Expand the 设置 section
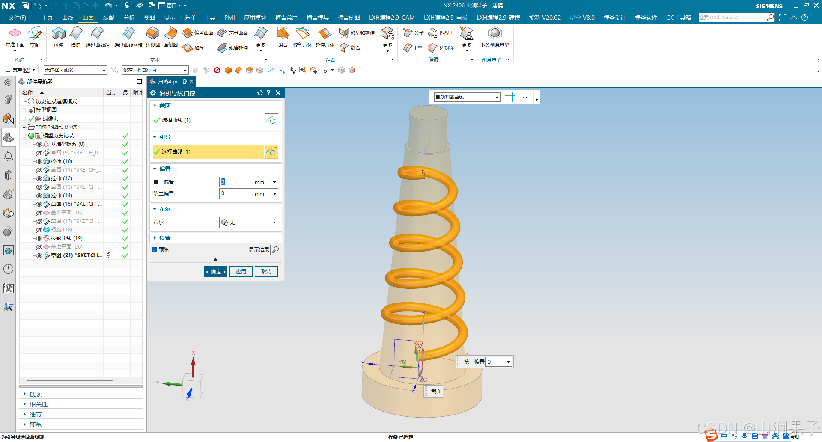Image resolution: width=822 pixels, height=442 pixels. [x=164, y=238]
